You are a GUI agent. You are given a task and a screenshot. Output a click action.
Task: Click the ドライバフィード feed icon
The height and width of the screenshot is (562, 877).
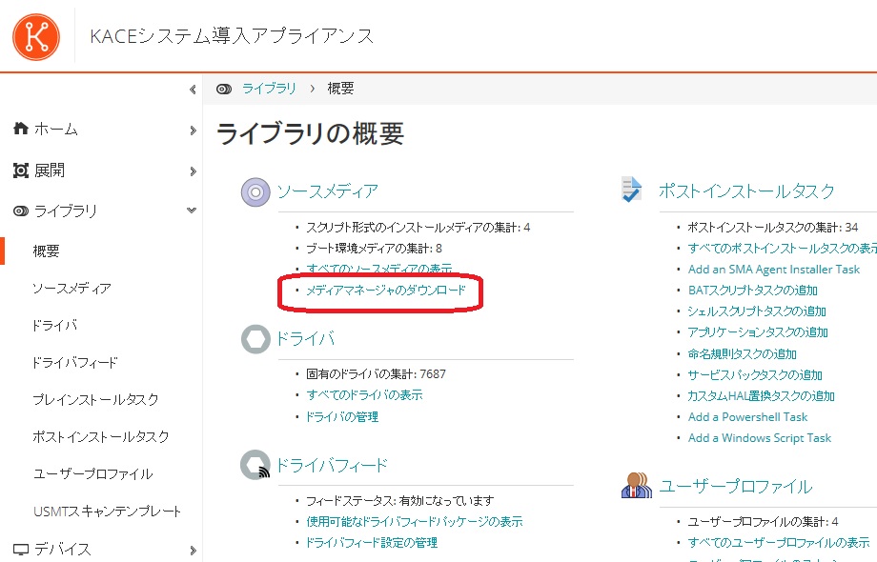pos(255,465)
